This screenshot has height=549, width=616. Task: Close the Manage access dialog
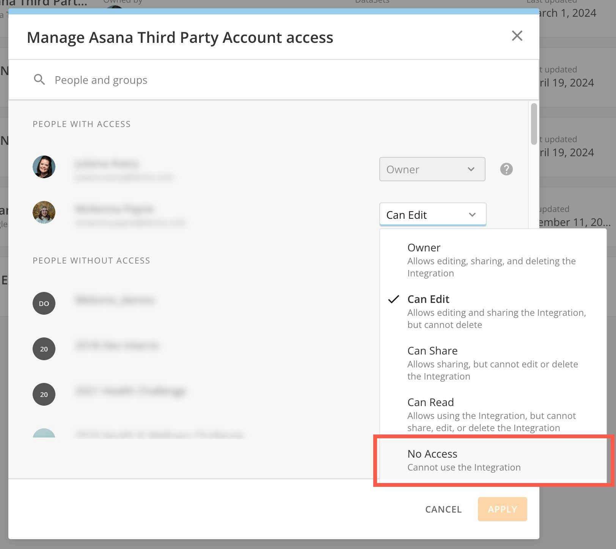(517, 36)
